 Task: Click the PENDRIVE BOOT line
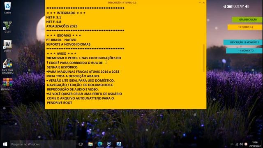(59, 103)
